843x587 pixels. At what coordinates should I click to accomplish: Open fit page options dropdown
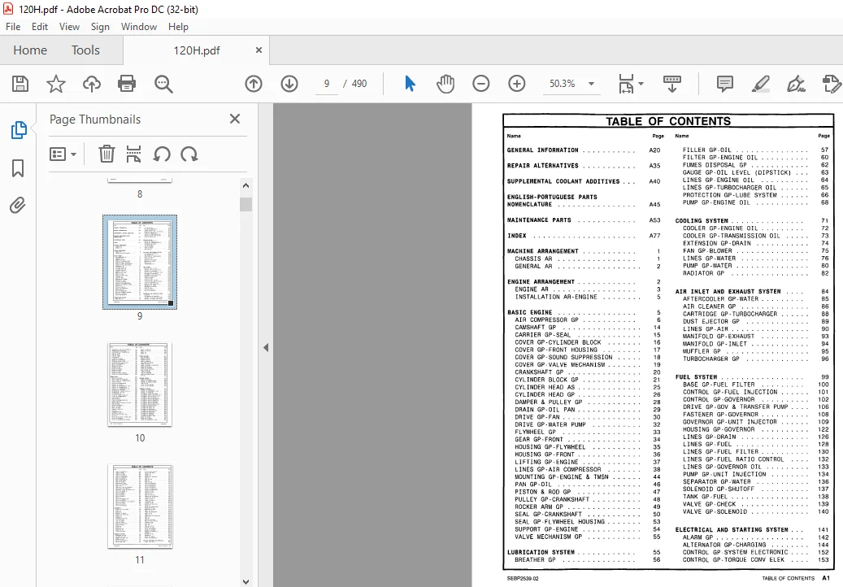631,84
